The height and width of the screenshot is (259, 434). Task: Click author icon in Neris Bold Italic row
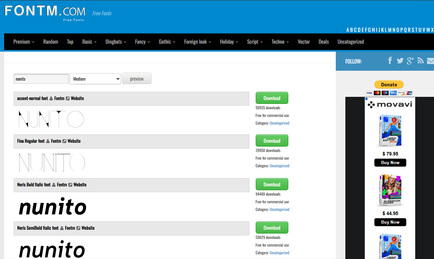[54, 185]
